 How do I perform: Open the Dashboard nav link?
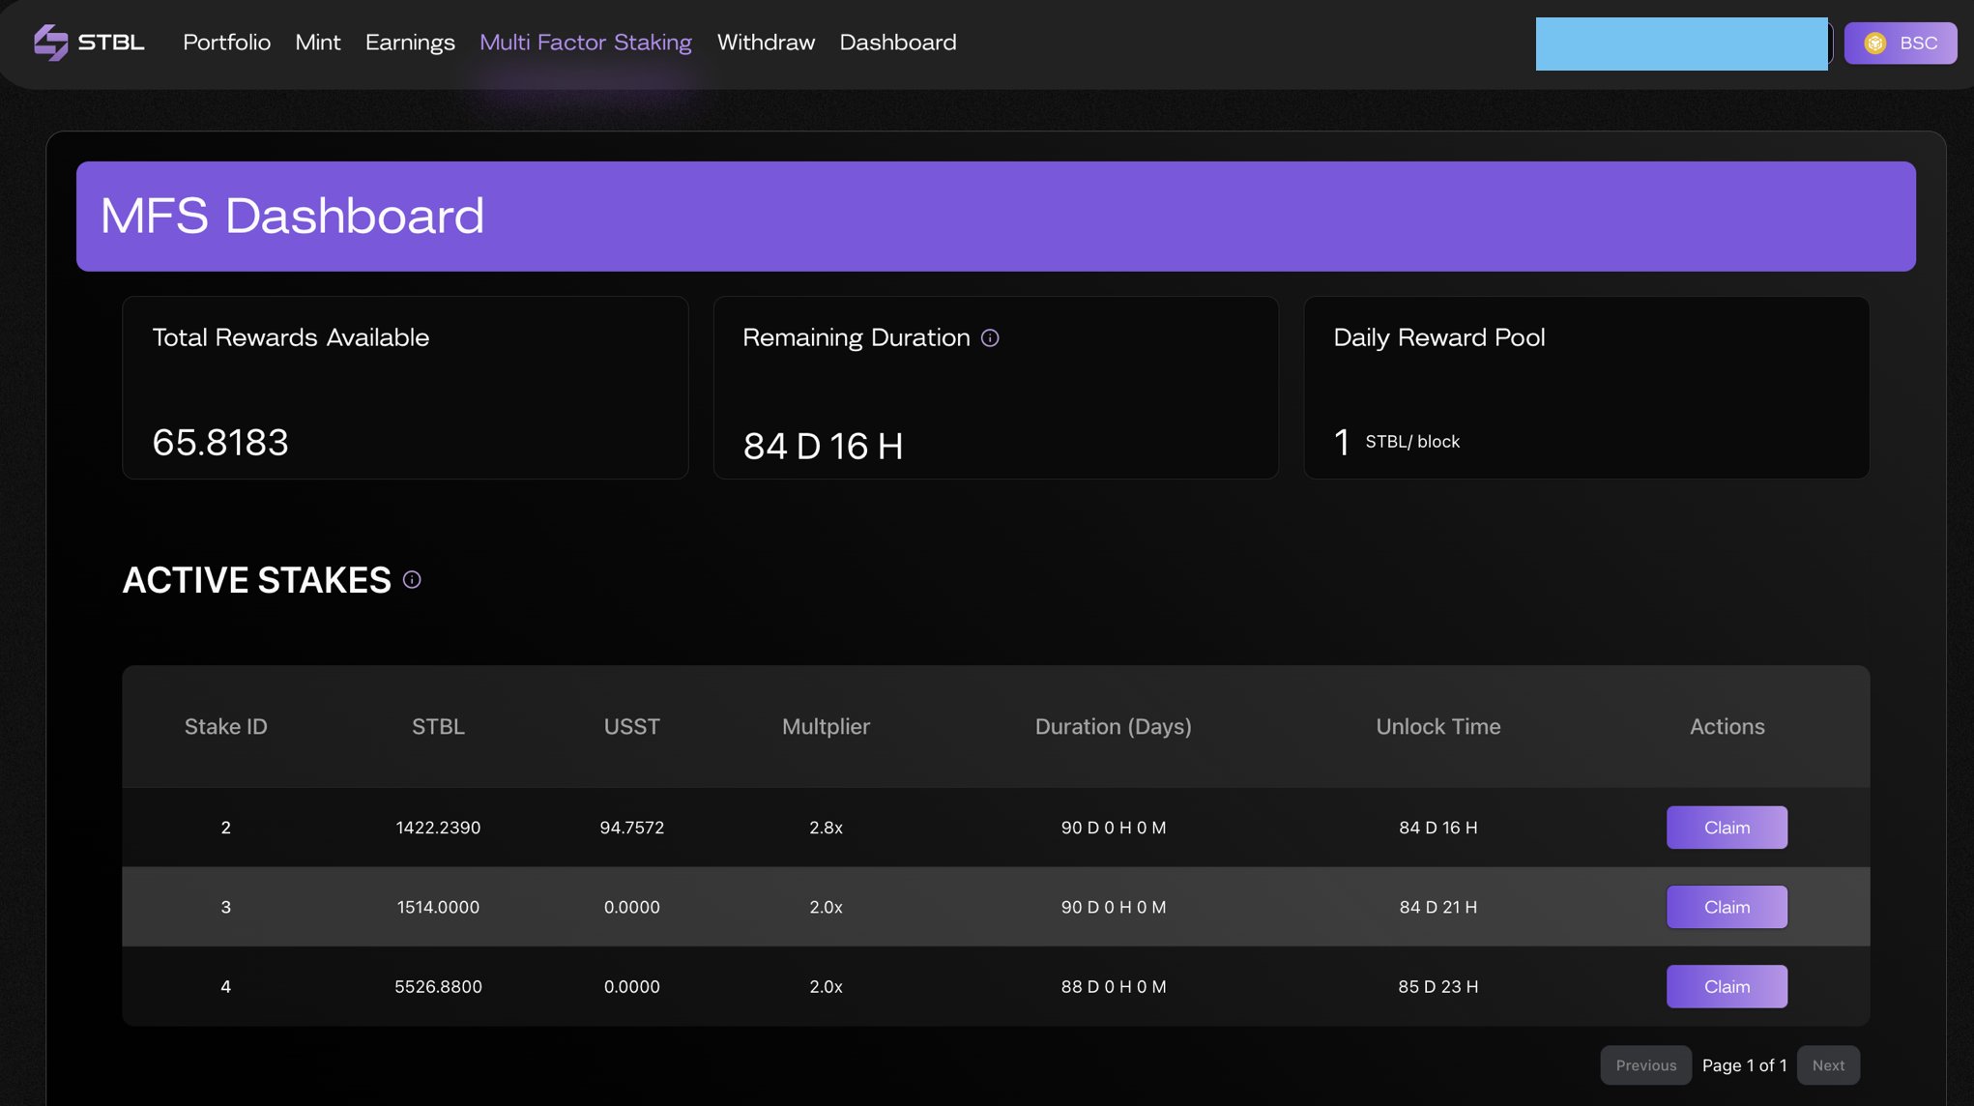(897, 43)
